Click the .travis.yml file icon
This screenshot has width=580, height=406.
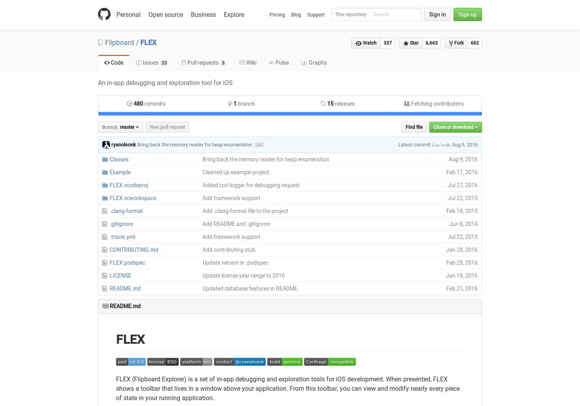click(105, 237)
